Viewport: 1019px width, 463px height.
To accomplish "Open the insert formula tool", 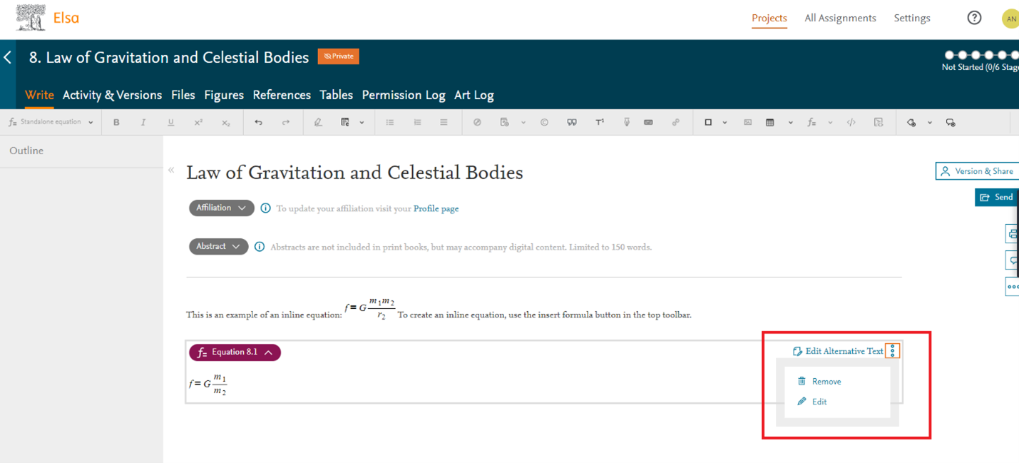I will point(811,122).
